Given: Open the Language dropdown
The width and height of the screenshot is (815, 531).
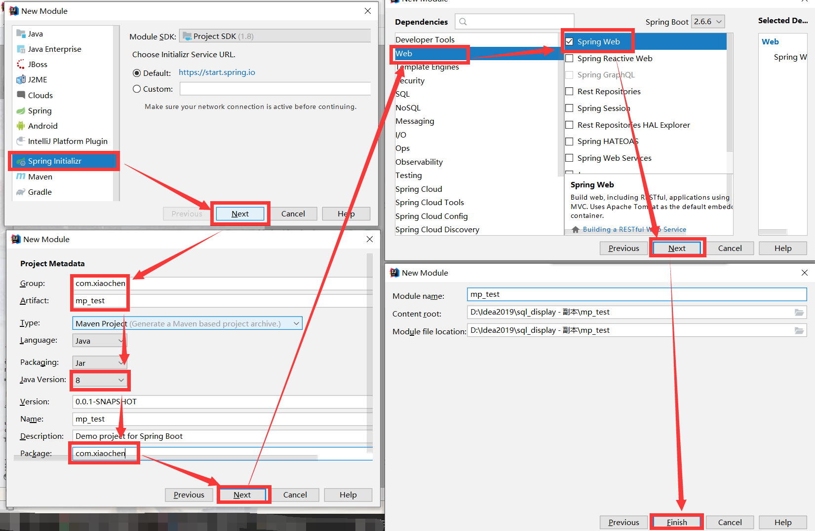Looking at the screenshot, I should [99, 341].
